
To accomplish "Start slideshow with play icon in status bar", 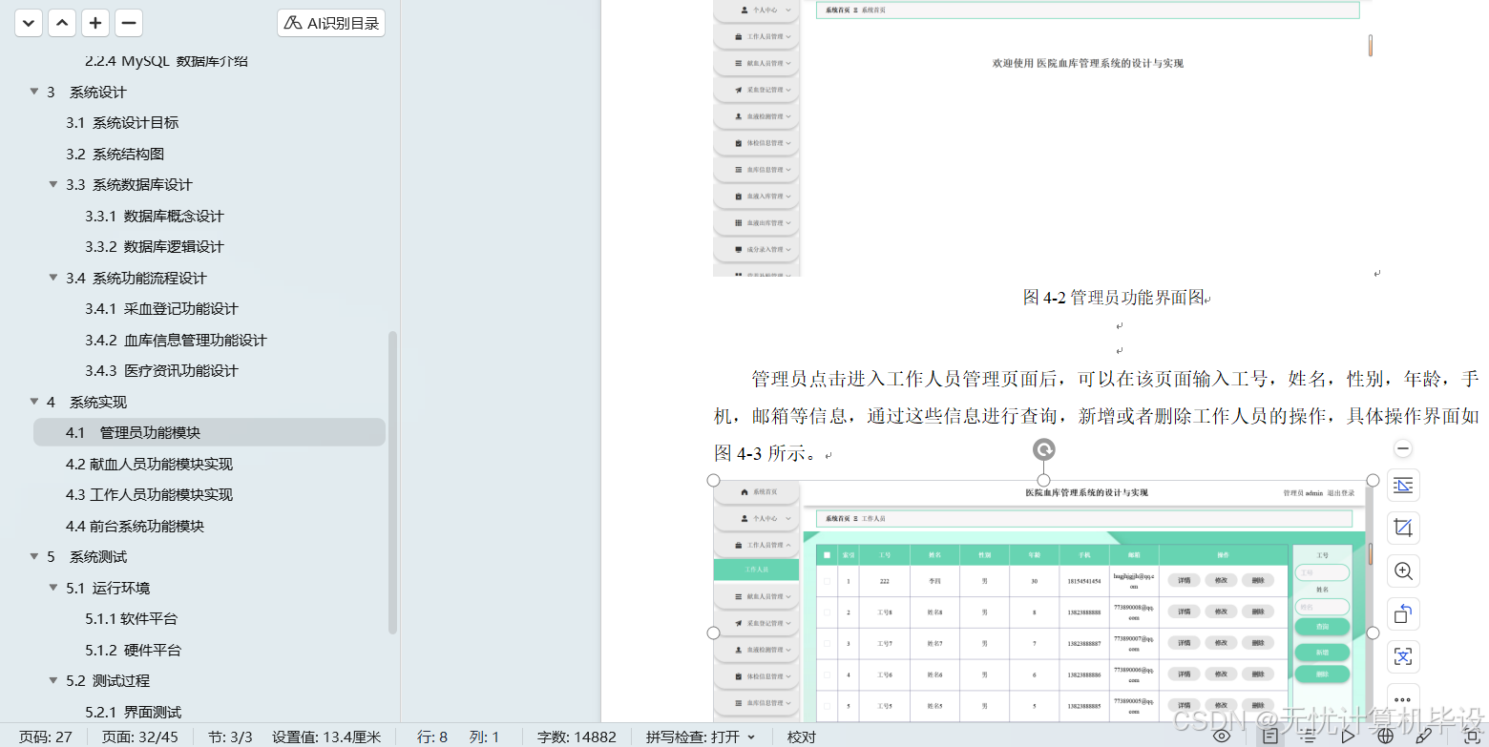I will pos(1348,736).
